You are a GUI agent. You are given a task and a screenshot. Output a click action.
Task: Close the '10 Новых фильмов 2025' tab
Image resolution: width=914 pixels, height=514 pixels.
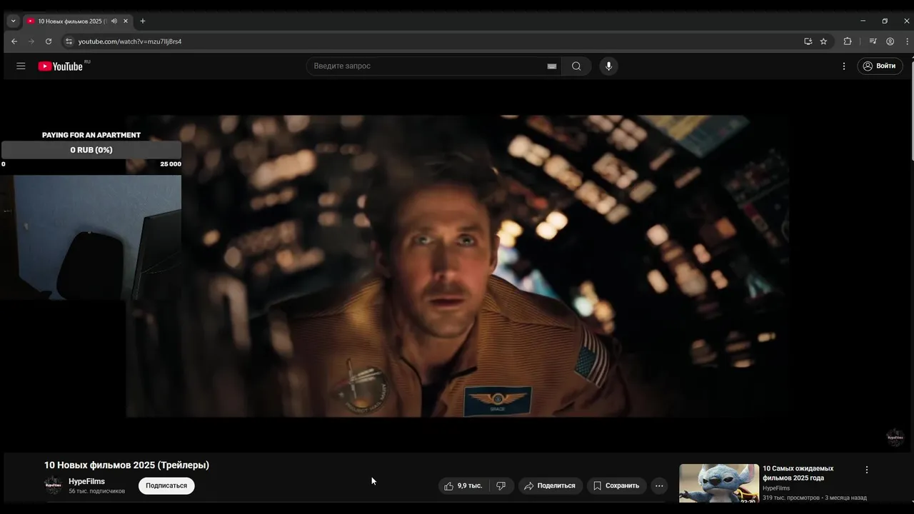tap(126, 21)
